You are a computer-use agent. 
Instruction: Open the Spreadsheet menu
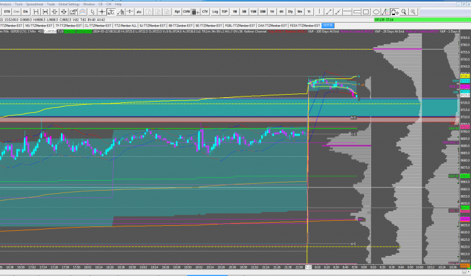[35, 4]
